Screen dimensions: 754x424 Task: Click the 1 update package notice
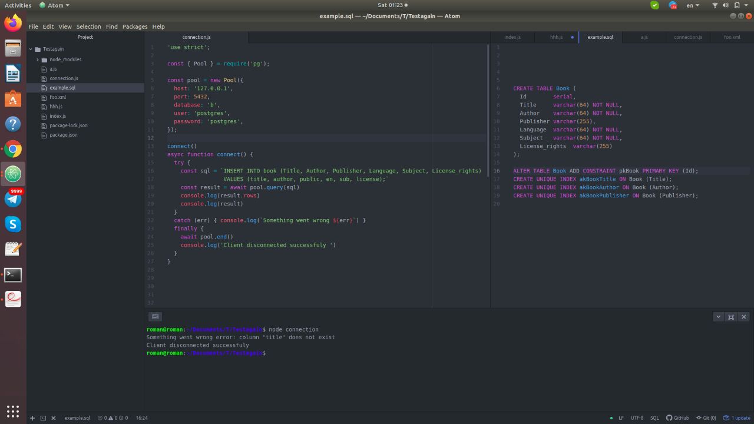click(737, 418)
